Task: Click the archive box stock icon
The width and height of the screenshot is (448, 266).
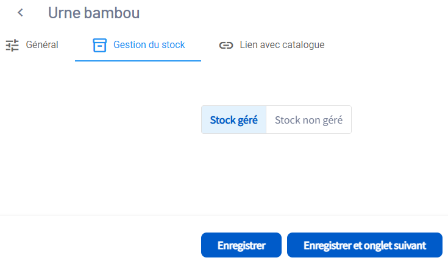Action: click(99, 45)
